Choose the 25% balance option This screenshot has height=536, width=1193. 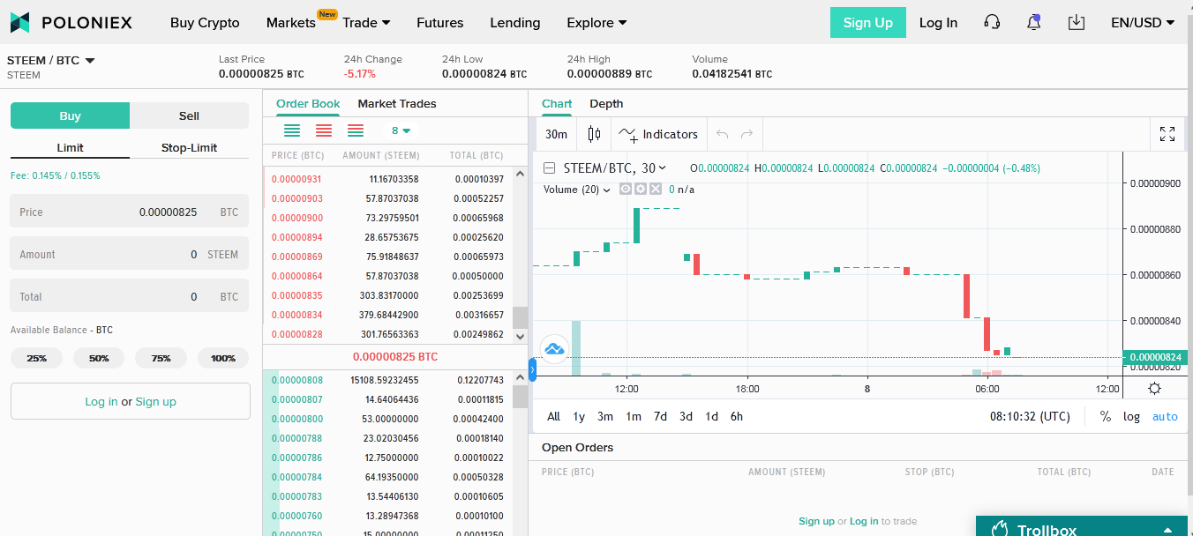37,358
